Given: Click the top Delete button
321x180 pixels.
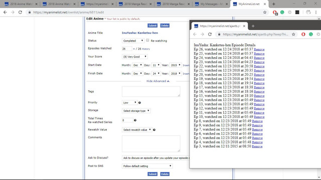Looking at the screenshot, I should (165, 25).
